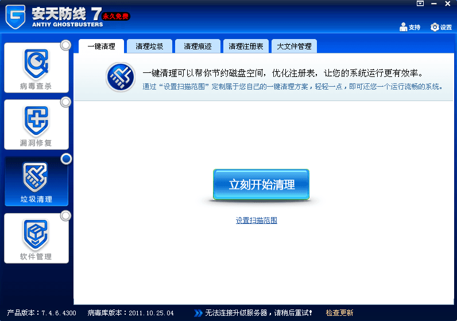This screenshot has height=321, width=457.
Task: Click the 支持 support person icon
Action: tap(404, 27)
